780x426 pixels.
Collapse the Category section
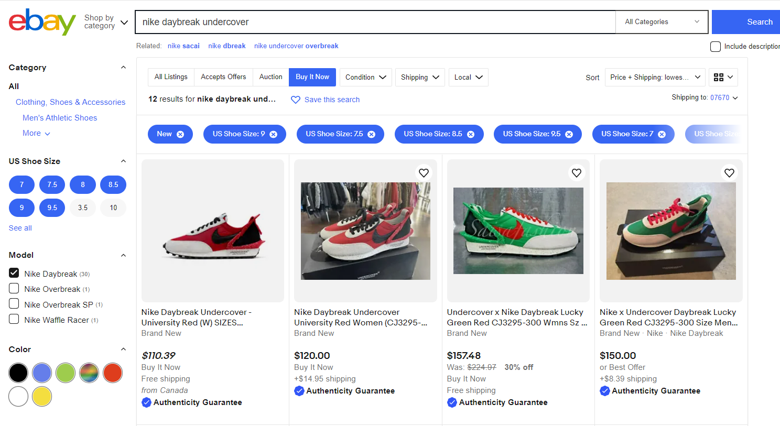tap(123, 67)
